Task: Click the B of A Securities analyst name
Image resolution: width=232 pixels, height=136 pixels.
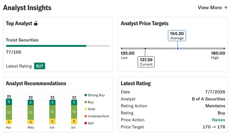Action: click(x=209, y=99)
